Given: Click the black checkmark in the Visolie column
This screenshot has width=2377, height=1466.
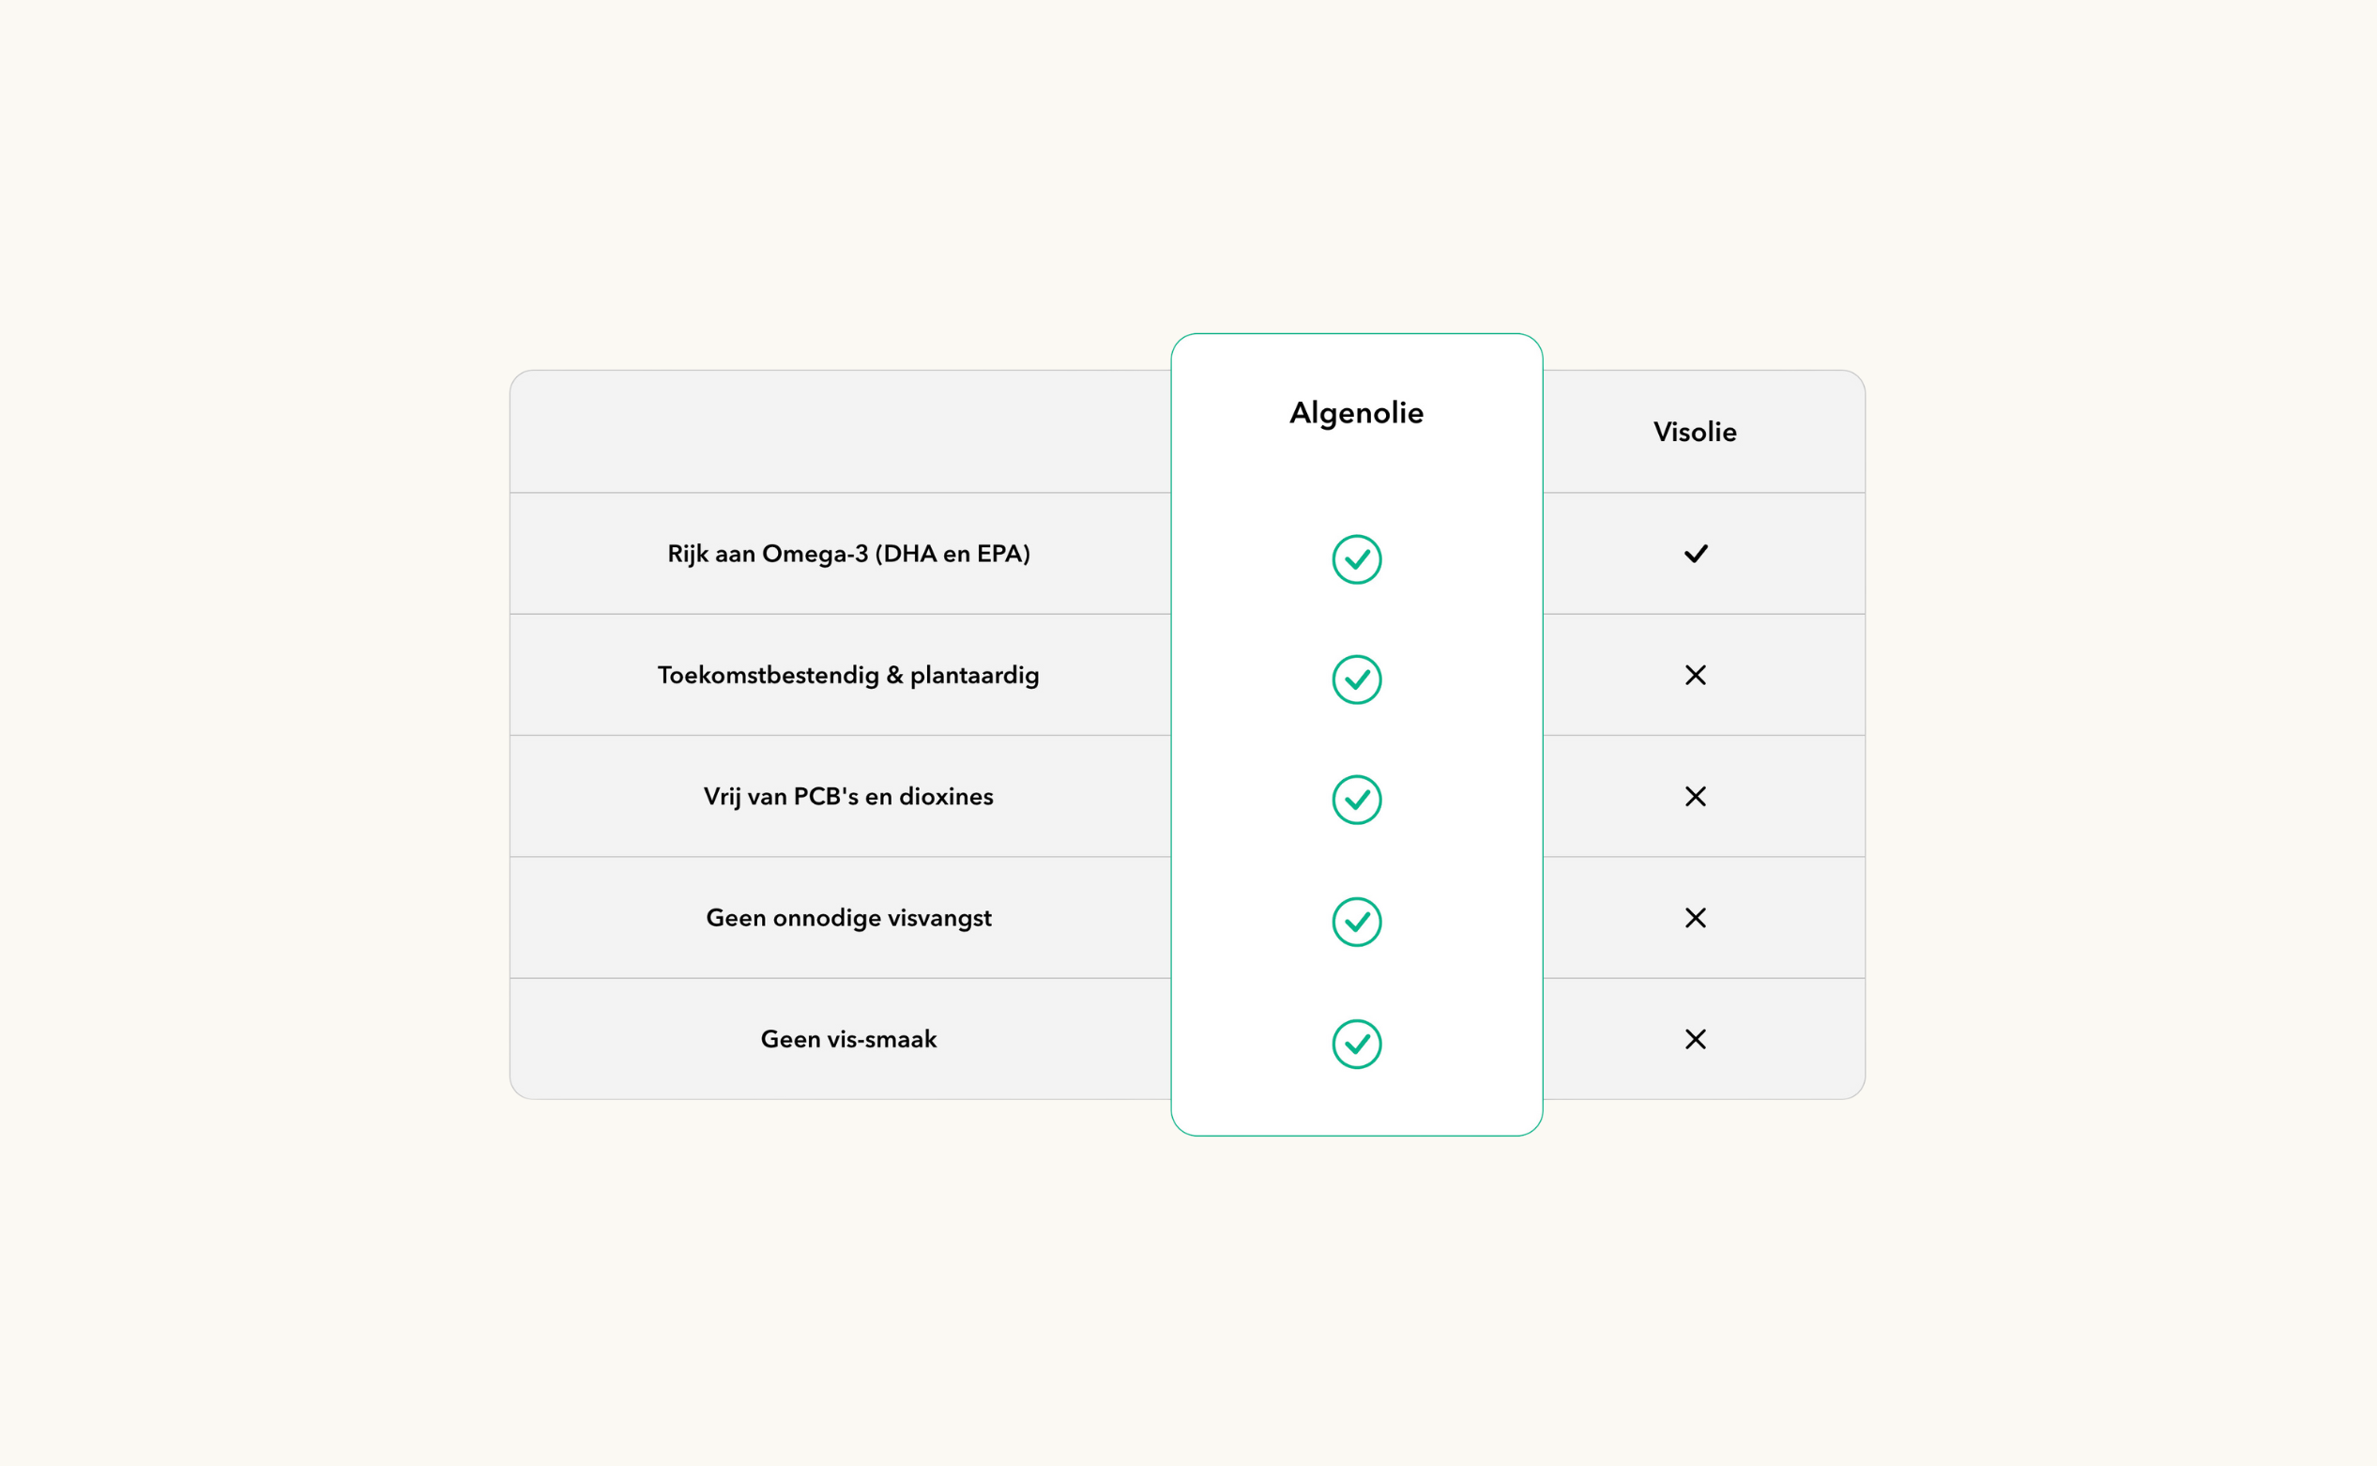Looking at the screenshot, I should [x=1696, y=554].
